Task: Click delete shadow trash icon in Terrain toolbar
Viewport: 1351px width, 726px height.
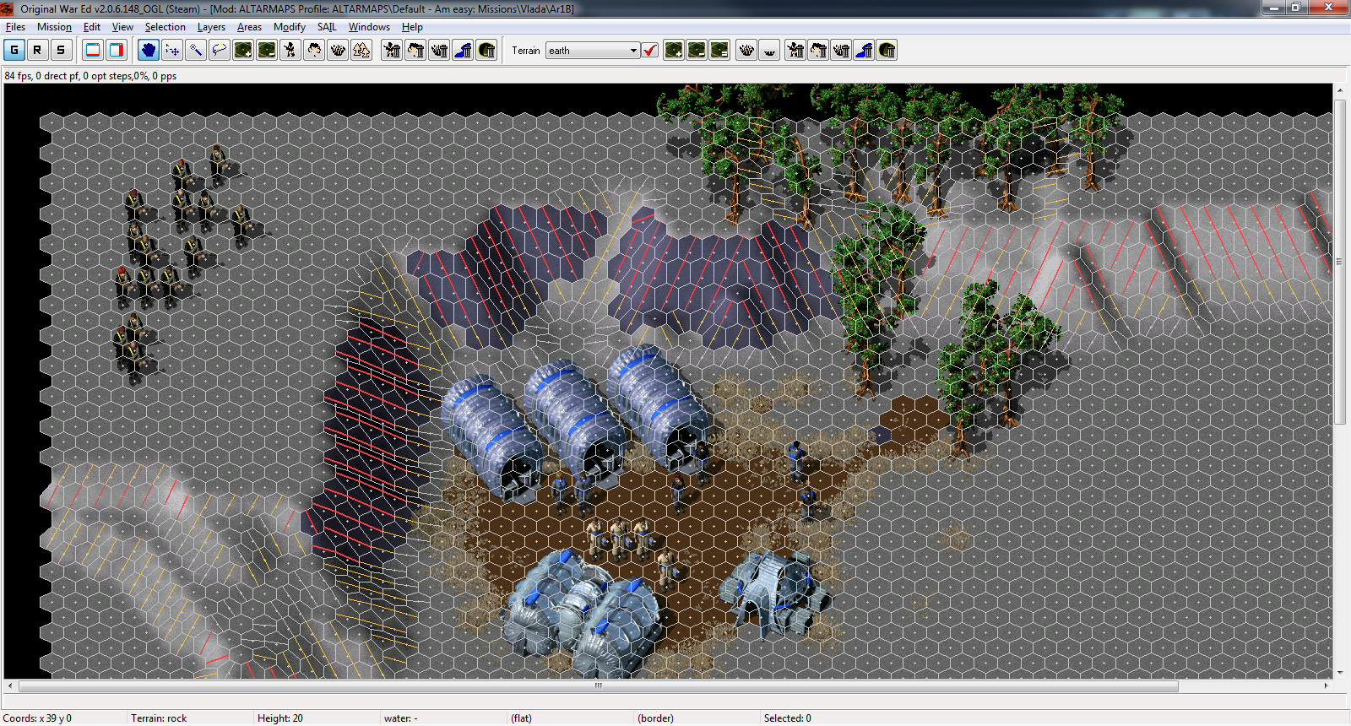Action: pyautogui.click(x=887, y=50)
